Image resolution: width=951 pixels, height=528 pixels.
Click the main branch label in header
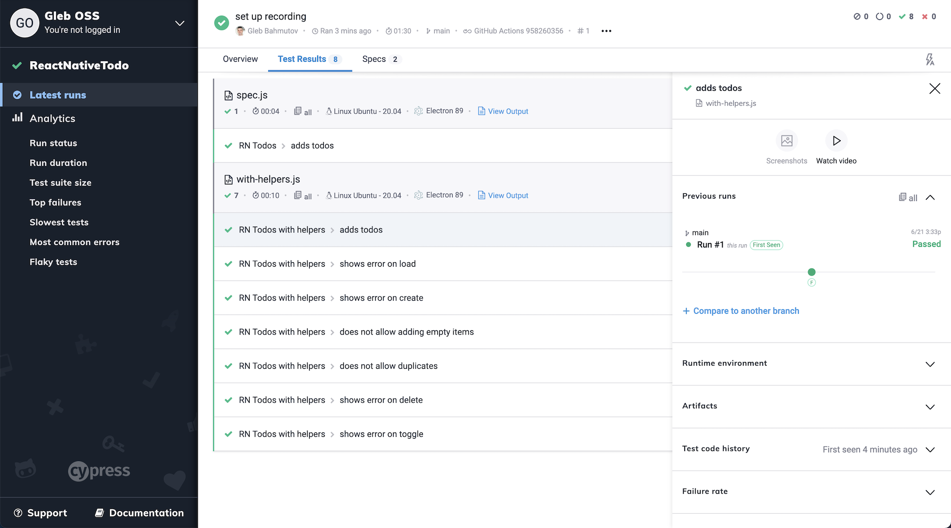tap(437, 31)
